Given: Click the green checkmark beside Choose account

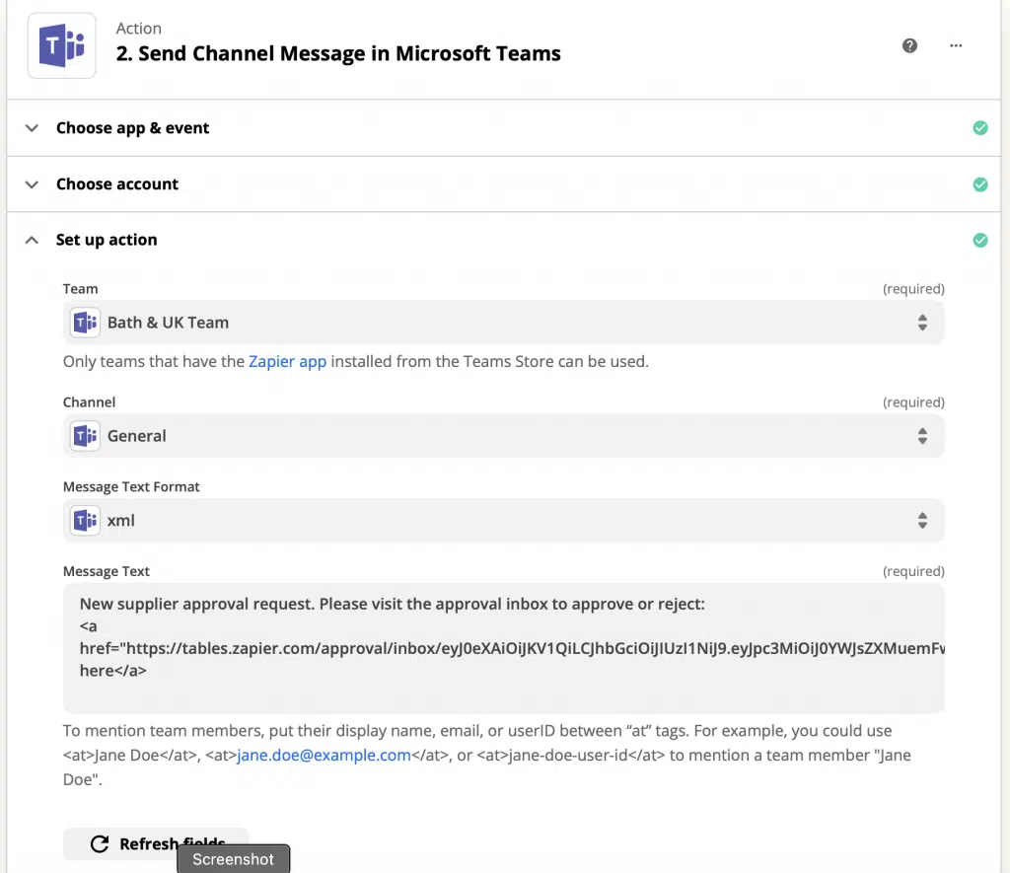Looking at the screenshot, I should (980, 184).
